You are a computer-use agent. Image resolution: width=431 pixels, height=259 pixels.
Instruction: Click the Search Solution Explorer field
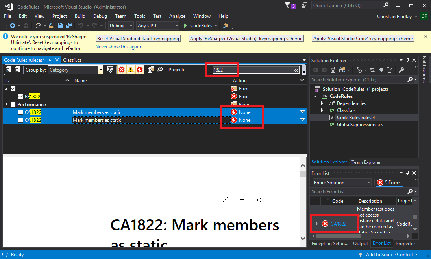click(x=364, y=79)
